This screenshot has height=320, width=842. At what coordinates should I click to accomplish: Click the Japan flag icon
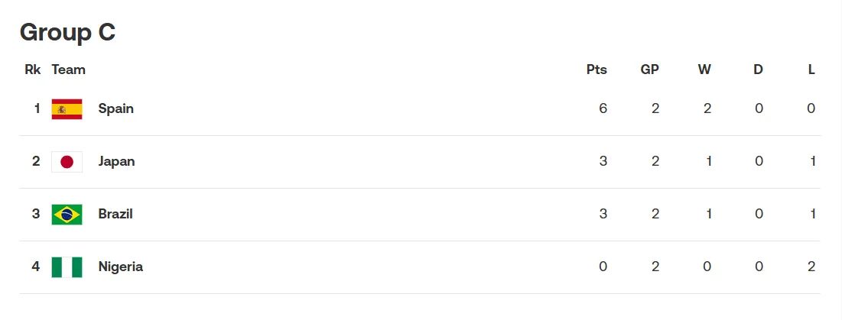[67, 161]
